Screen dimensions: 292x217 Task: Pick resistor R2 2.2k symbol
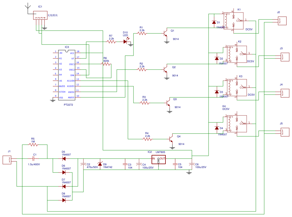pyautogui.click(x=142, y=70)
